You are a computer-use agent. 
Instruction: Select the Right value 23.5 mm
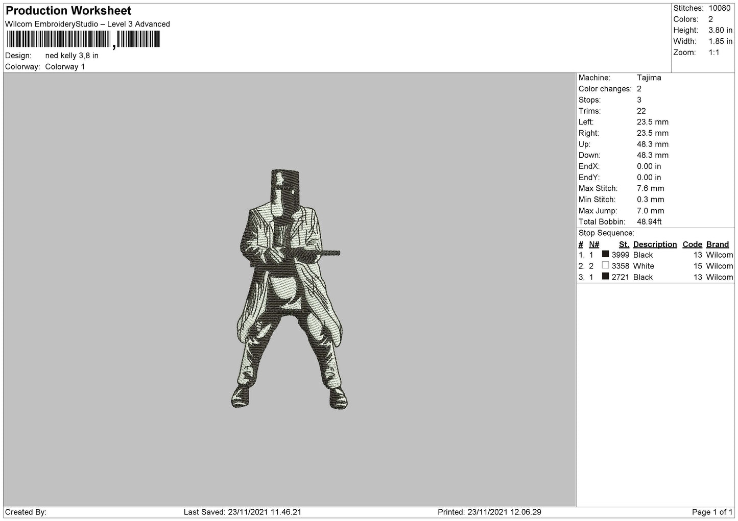pyautogui.click(x=653, y=133)
